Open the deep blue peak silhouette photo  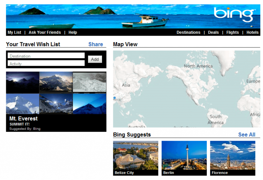click(x=90, y=104)
